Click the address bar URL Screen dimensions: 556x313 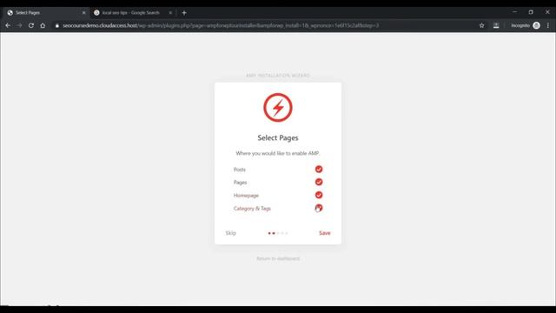point(221,25)
